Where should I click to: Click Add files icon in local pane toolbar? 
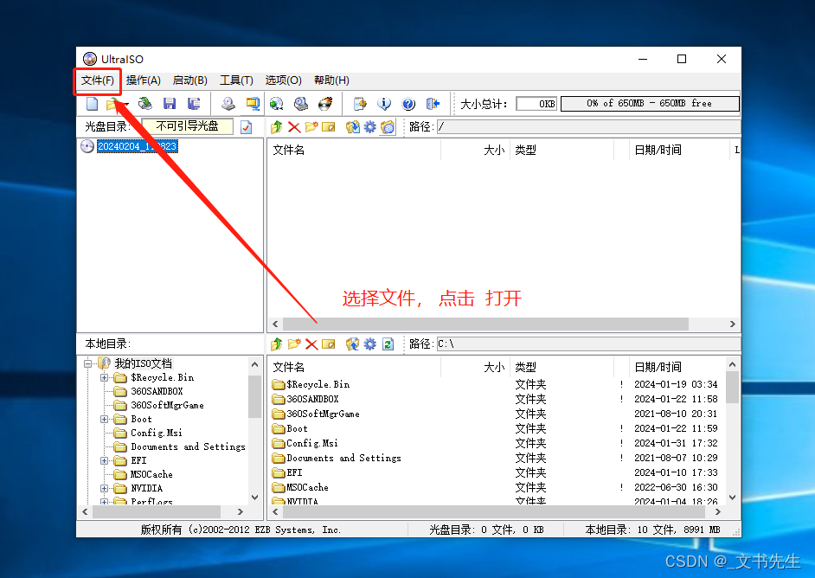pos(352,344)
